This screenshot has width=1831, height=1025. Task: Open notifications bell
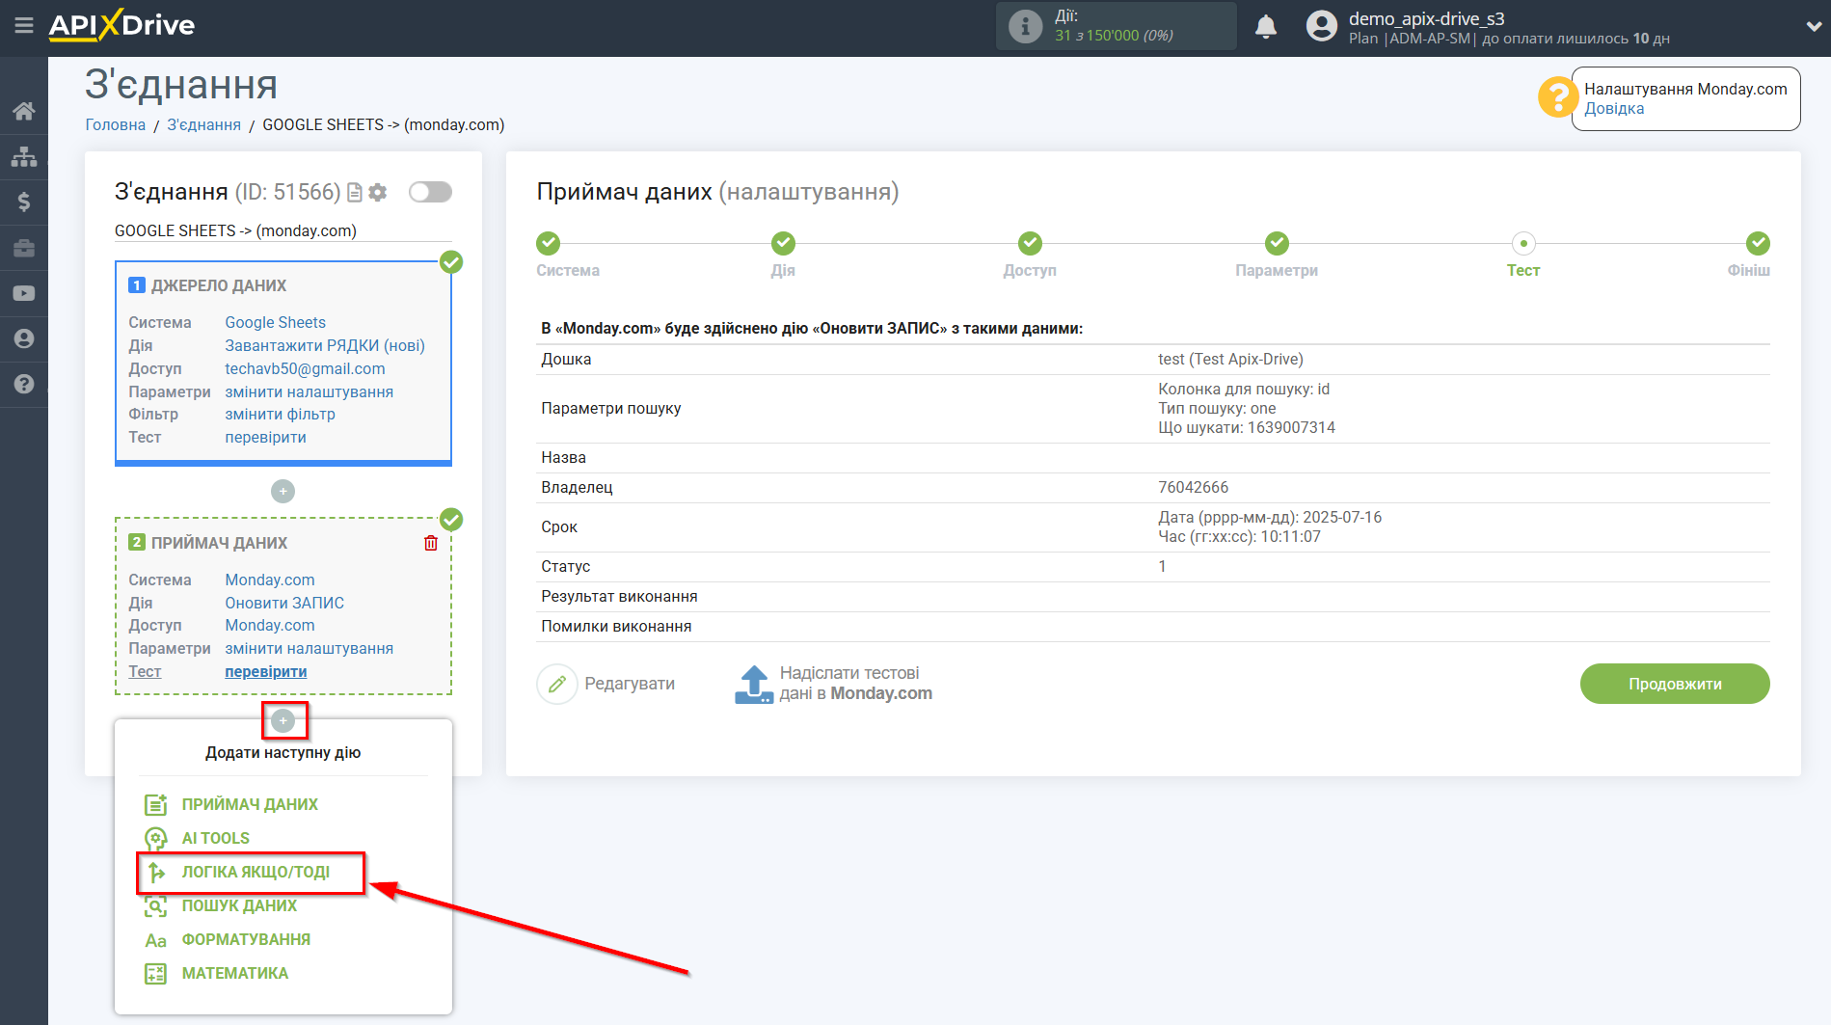coord(1266,26)
